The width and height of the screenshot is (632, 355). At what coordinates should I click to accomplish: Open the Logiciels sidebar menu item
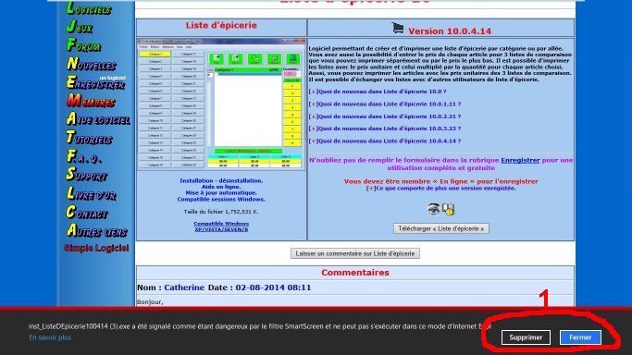[89, 8]
